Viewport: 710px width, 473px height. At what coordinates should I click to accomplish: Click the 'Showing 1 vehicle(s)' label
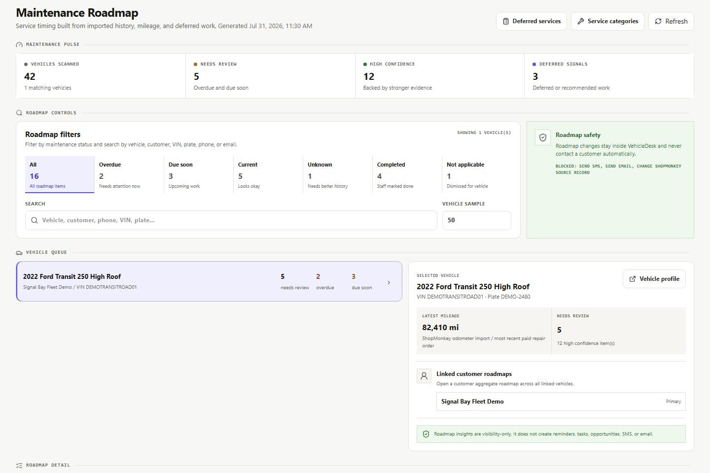tap(484, 133)
